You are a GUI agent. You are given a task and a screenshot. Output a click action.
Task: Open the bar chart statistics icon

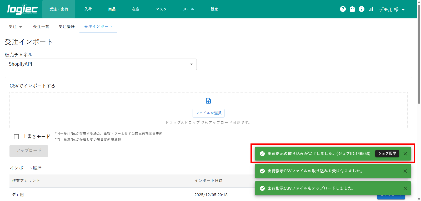pyautogui.click(x=371, y=9)
